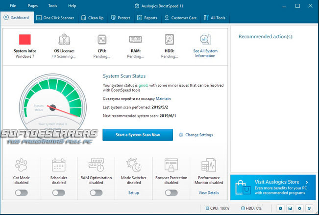Viewport: 319px width, 215px height.
Task: Open View Details for Performance Monitor
Action: [209, 192]
